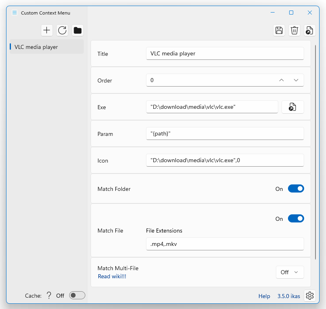Open settings gear icon

click(309, 296)
